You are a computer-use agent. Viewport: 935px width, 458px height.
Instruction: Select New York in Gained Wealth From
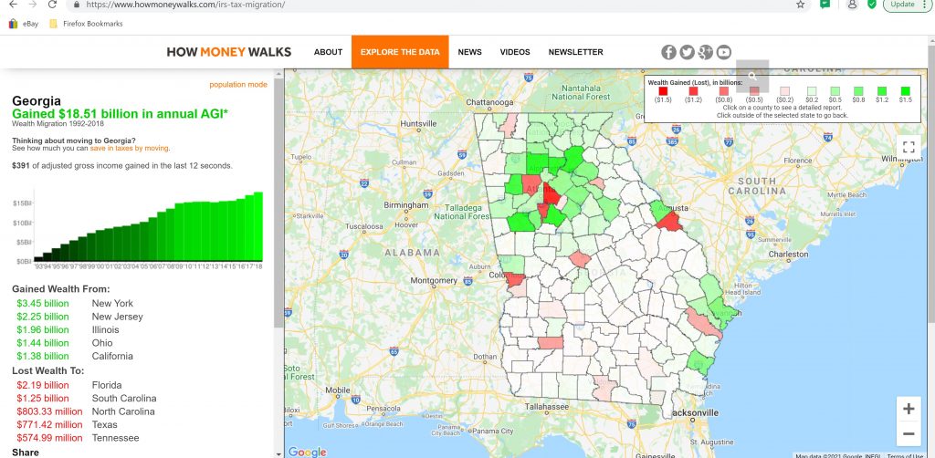pyautogui.click(x=112, y=303)
